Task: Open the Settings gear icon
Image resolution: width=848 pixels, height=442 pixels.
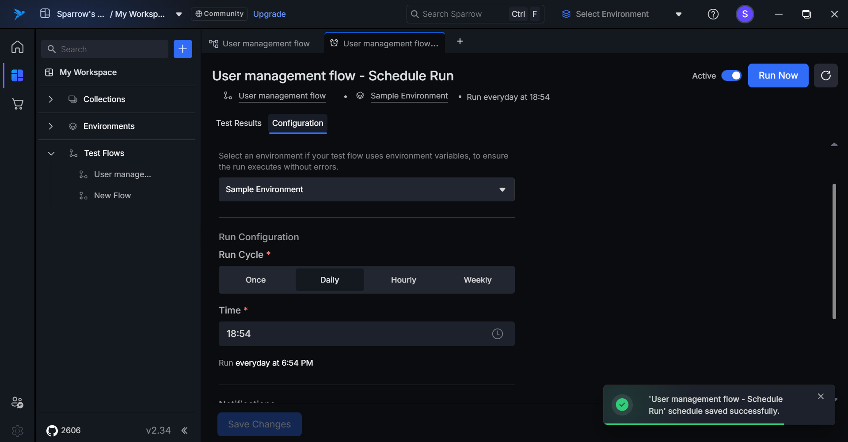Action: [17, 431]
